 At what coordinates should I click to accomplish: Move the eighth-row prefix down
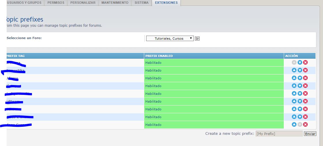300,117
